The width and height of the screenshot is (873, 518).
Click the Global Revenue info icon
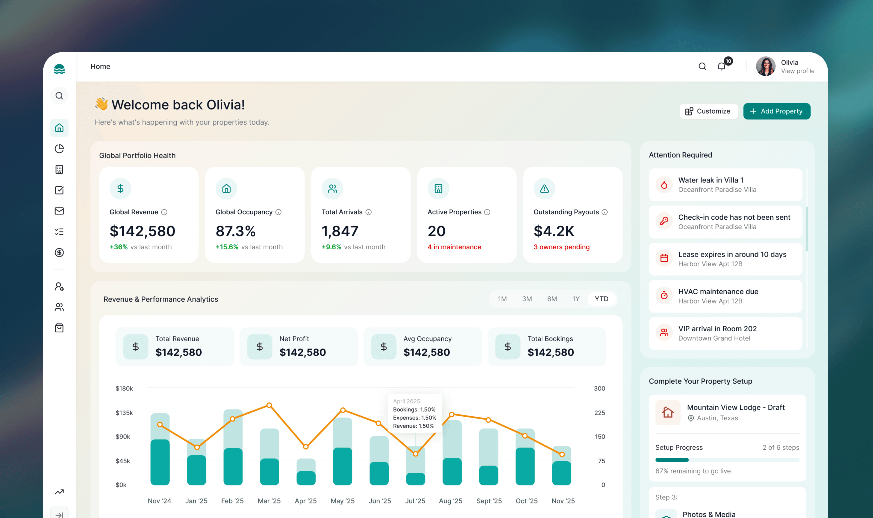tap(164, 212)
